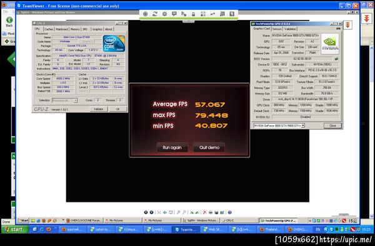This screenshot has height=246, width=375.
Task: Click CPU-Z Validate button
Action: tap(98, 109)
